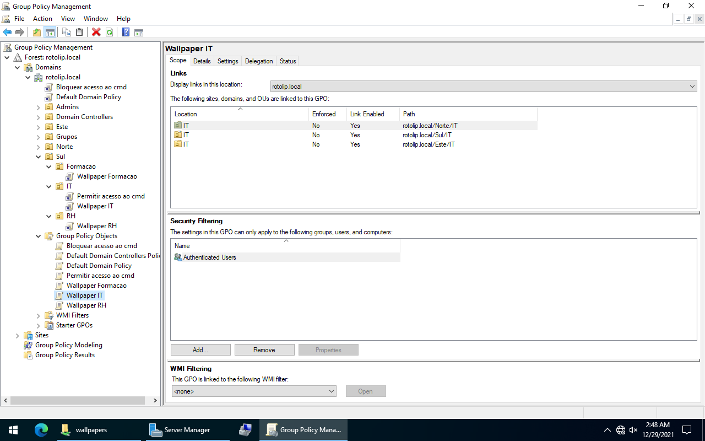Click the Refresh toolbar icon

[110, 32]
